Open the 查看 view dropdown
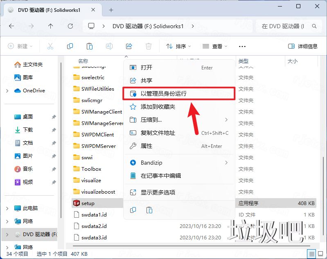The height and width of the screenshot is (259, 327). pos(215,46)
